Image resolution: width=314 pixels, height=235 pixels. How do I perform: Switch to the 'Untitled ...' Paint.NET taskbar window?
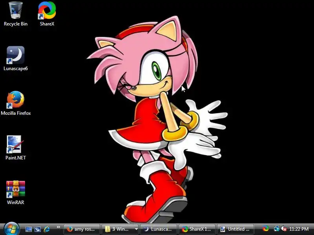pyautogui.click(x=235, y=229)
